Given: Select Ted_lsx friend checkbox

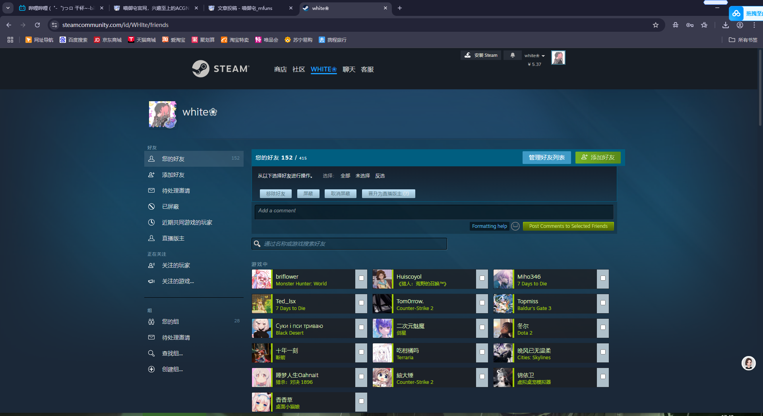Looking at the screenshot, I should tap(361, 303).
